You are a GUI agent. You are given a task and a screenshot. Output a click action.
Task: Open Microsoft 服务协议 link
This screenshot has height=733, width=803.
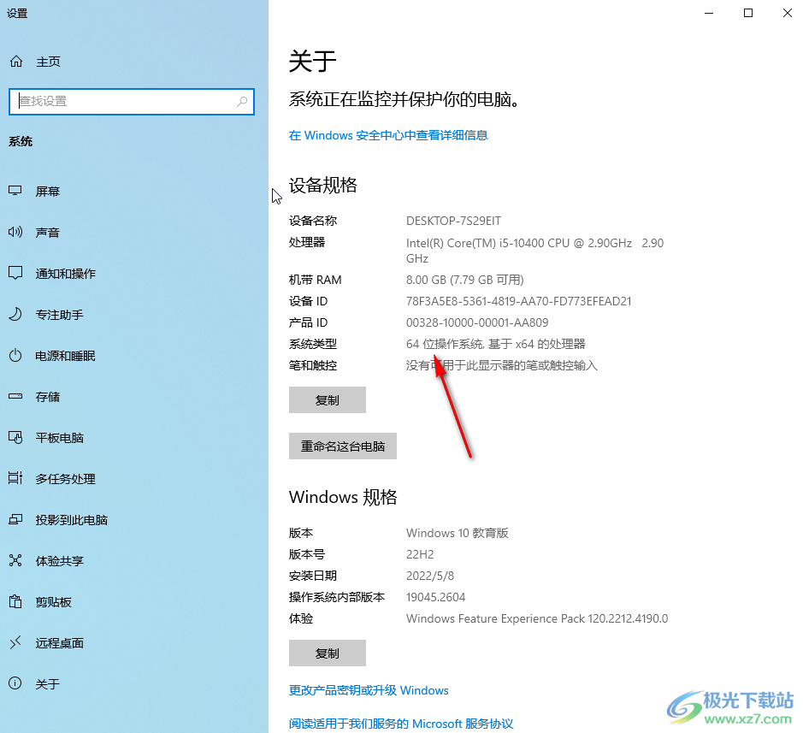tap(401, 724)
